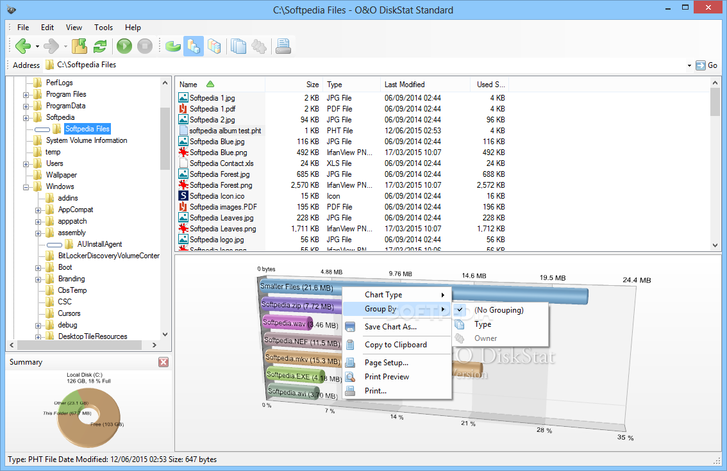Screen dimensions: 727x471
Task: Sort the file list by Name column
Action: pyautogui.click(x=220, y=85)
